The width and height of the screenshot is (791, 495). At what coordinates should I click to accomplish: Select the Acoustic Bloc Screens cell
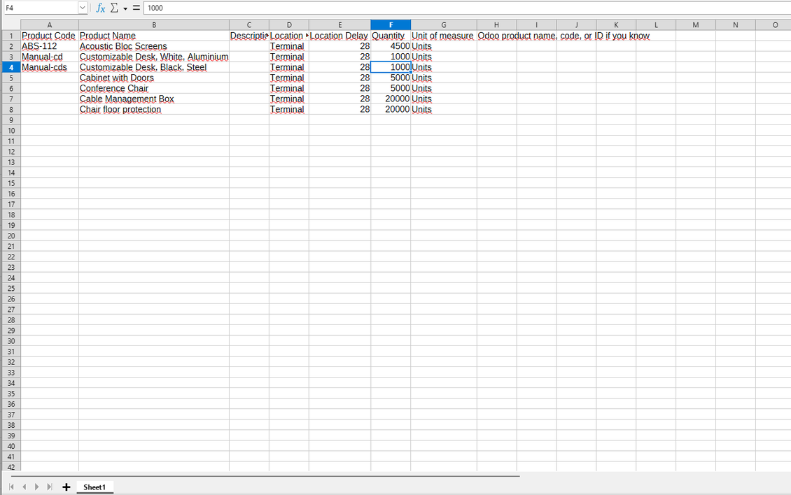point(154,46)
